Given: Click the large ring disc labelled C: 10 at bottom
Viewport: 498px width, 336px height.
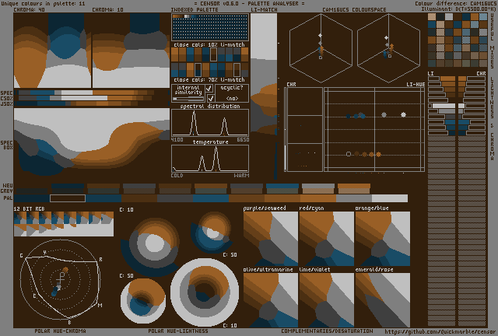Looking at the screenshot, I should click(x=199, y=292).
